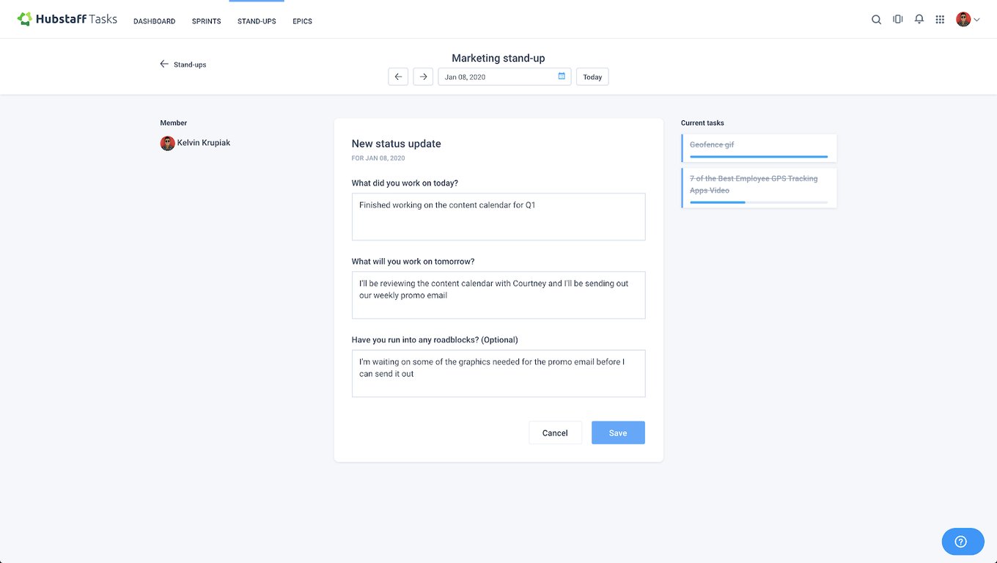Click the Geofence gif task progress bar
Screen dimensions: 997x563
pos(759,156)
